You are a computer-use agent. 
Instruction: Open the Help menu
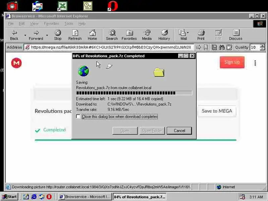pos(82,23)
